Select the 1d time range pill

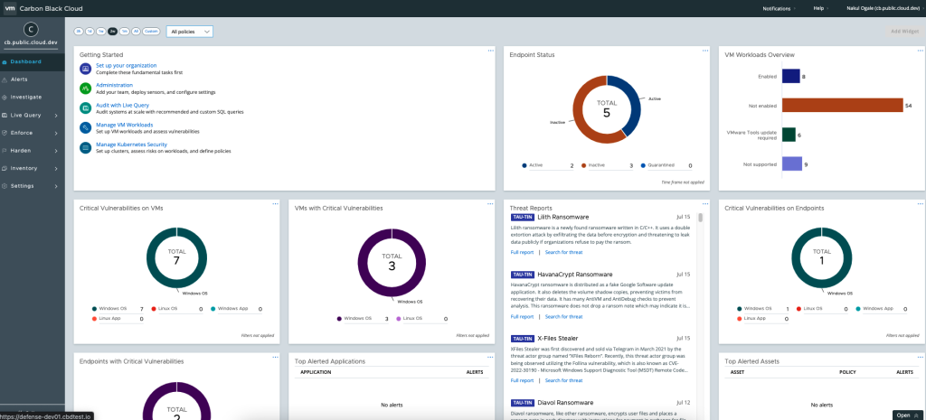[90, 32]
